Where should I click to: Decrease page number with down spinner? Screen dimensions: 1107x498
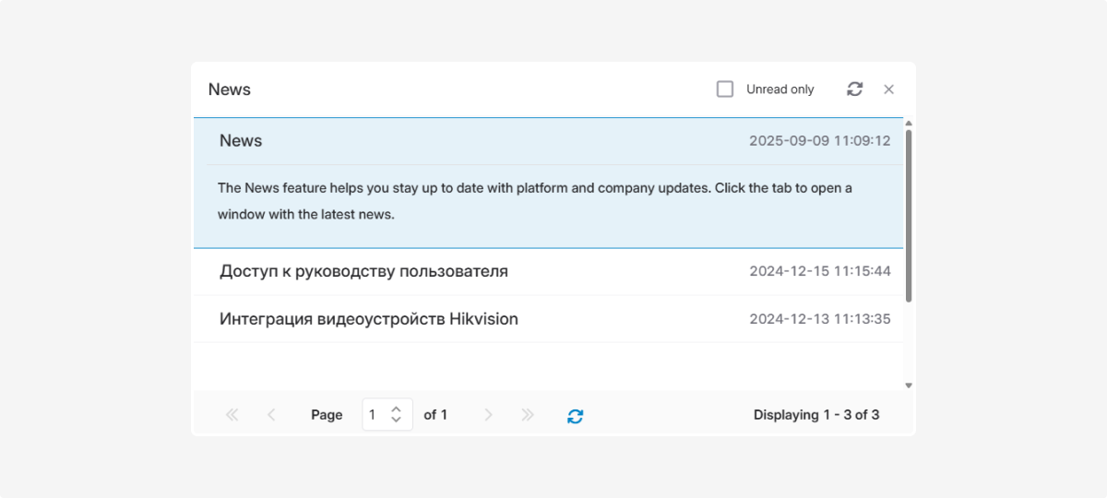click(396, 421)
